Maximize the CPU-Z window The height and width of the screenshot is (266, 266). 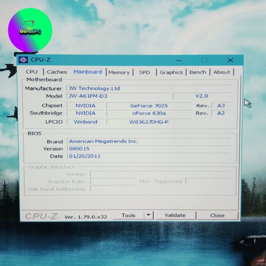click(204, 60)
